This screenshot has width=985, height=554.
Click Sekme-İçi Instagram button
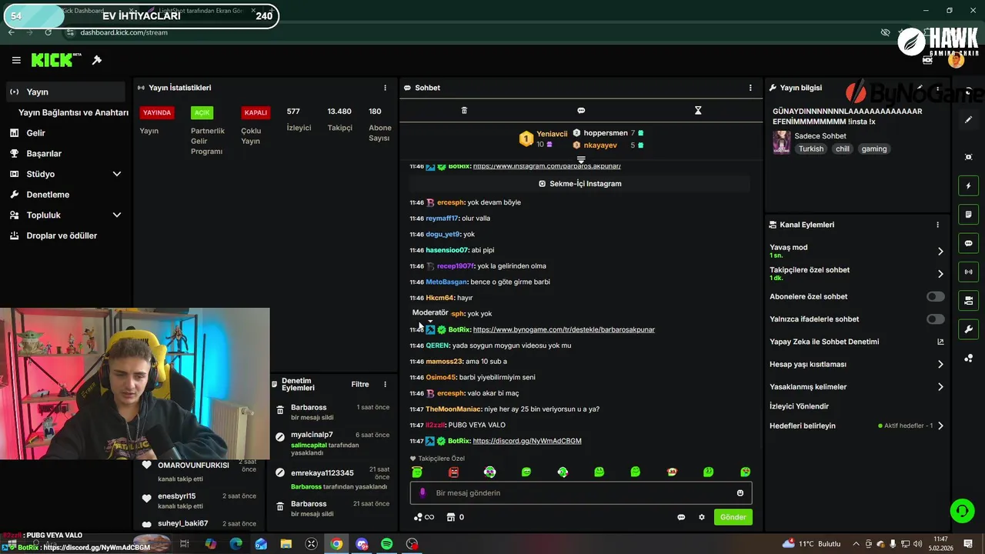tap(580, 184)
